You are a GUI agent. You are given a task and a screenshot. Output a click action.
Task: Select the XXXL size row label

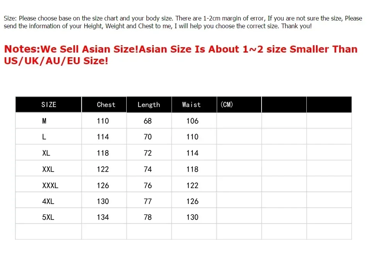tap(50, 185)
